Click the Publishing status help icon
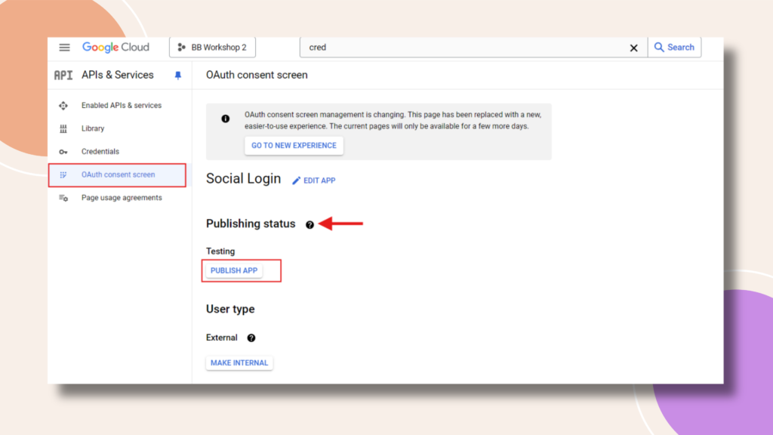 pos(310,225)
